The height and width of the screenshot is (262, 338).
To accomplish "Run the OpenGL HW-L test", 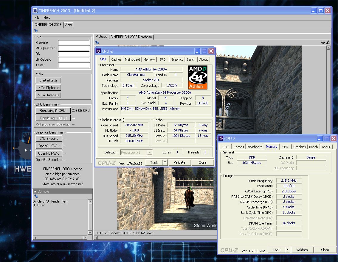I will 49,153.
